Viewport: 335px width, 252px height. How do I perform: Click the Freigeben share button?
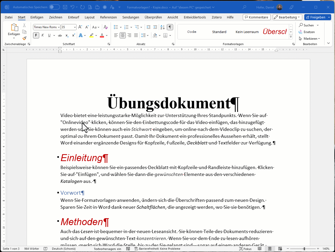click(316, 17)
